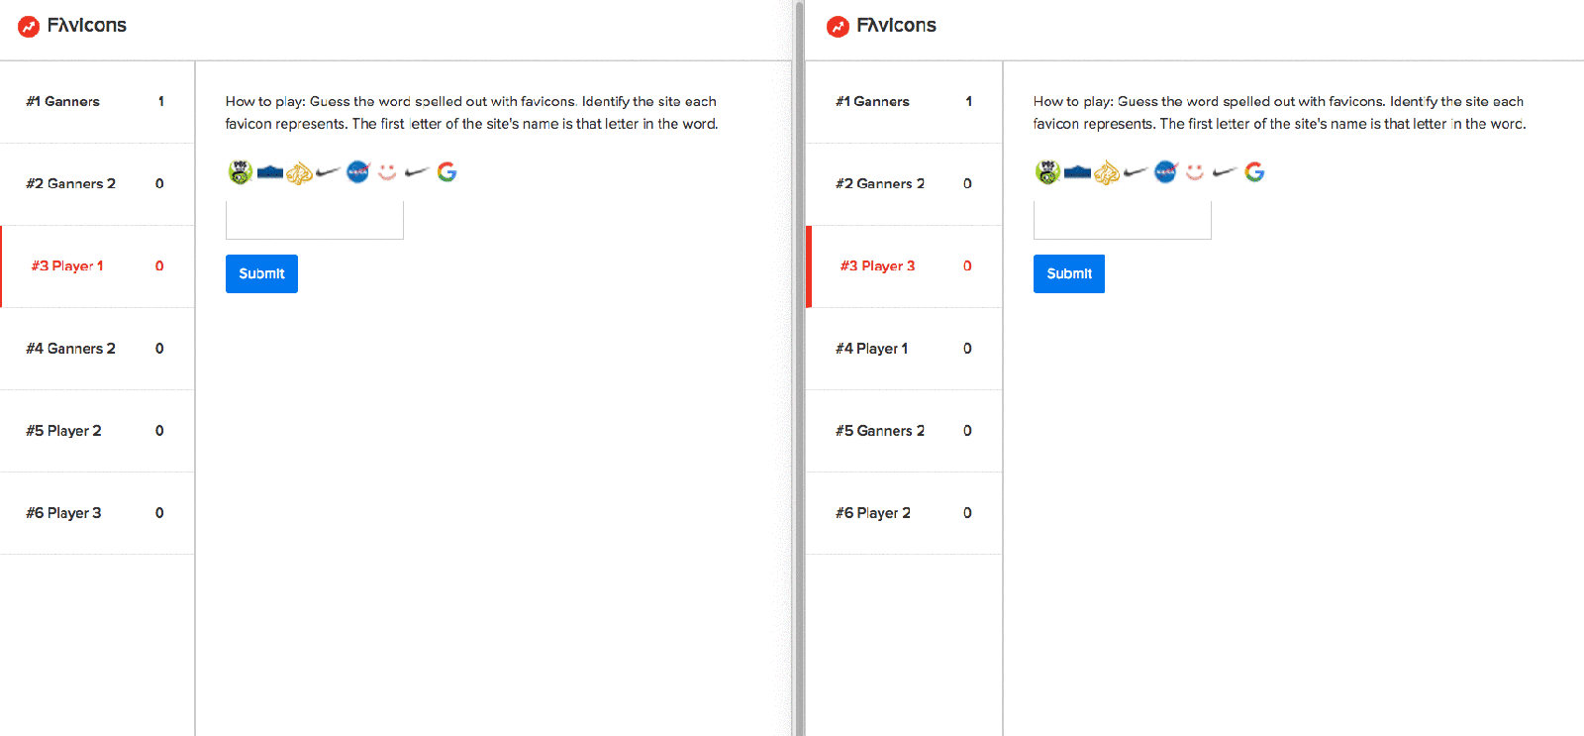Select '#4 Ganners 2' row in left leaderboard
This screenshot has height=736, width=1584.
tap(97, 349)
